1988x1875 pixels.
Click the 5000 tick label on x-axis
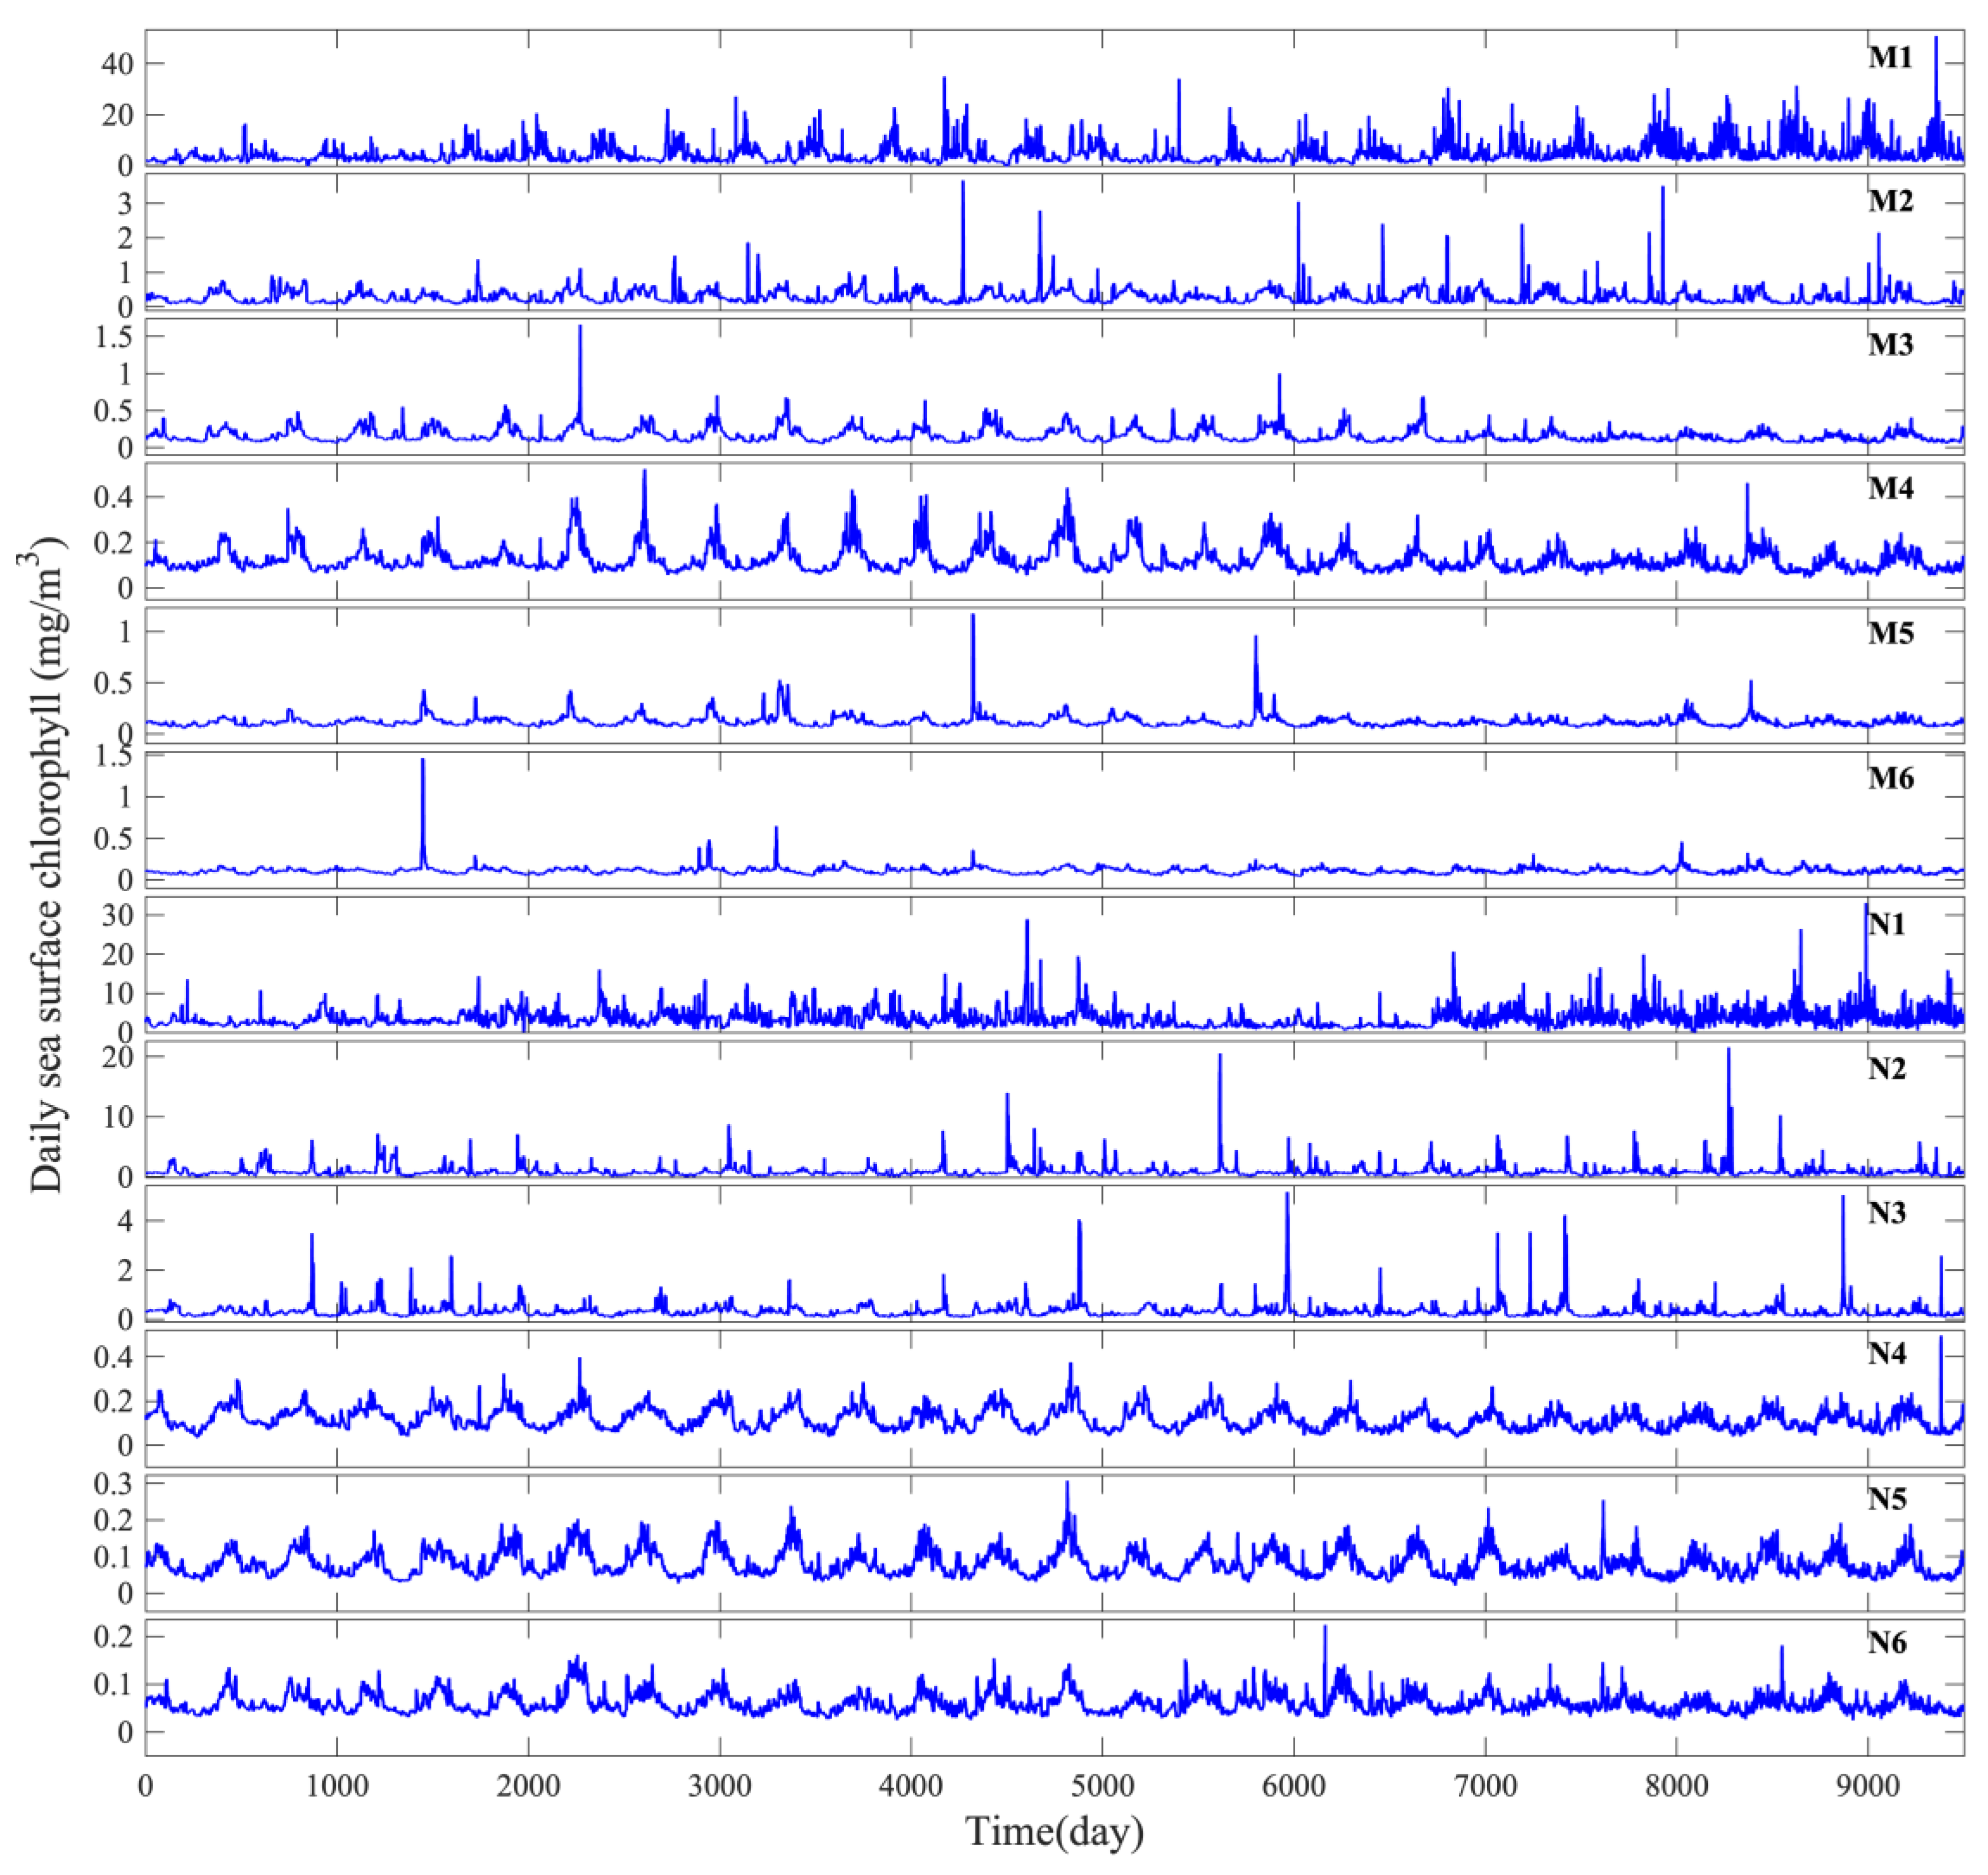click(1102, 1785)
